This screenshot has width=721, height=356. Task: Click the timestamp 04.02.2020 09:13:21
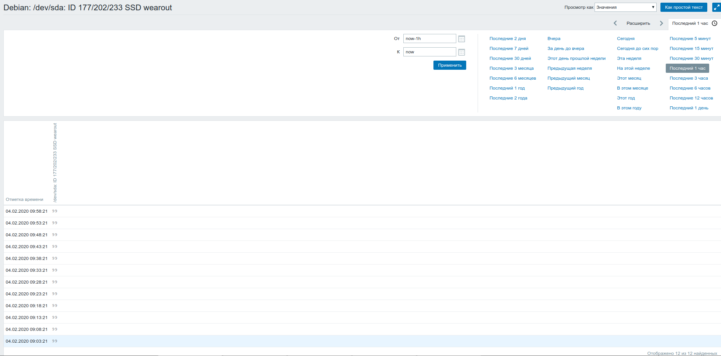(x=27, y=318)
